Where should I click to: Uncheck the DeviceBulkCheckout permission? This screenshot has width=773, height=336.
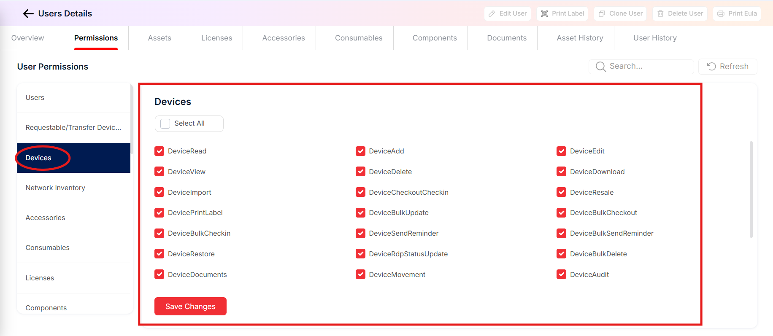pyautogui.click(x=561, y=212)
